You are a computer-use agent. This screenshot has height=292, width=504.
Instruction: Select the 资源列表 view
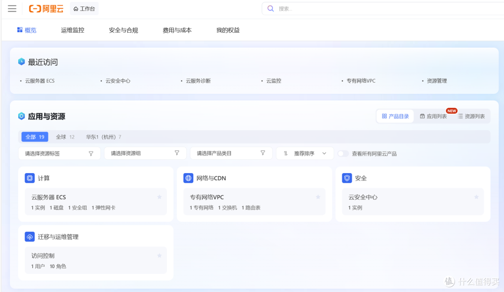coord(471,116)
